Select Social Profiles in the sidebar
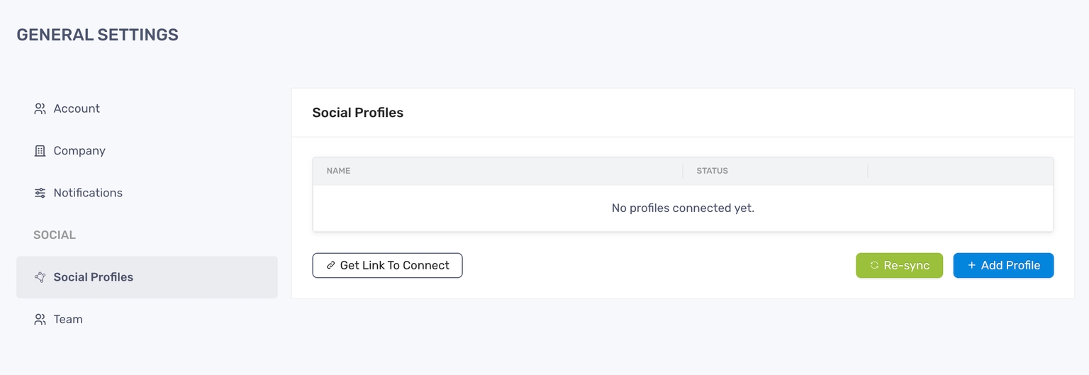Image resolution: width=1089 pixels, height=375 pixels. [93, 277]
